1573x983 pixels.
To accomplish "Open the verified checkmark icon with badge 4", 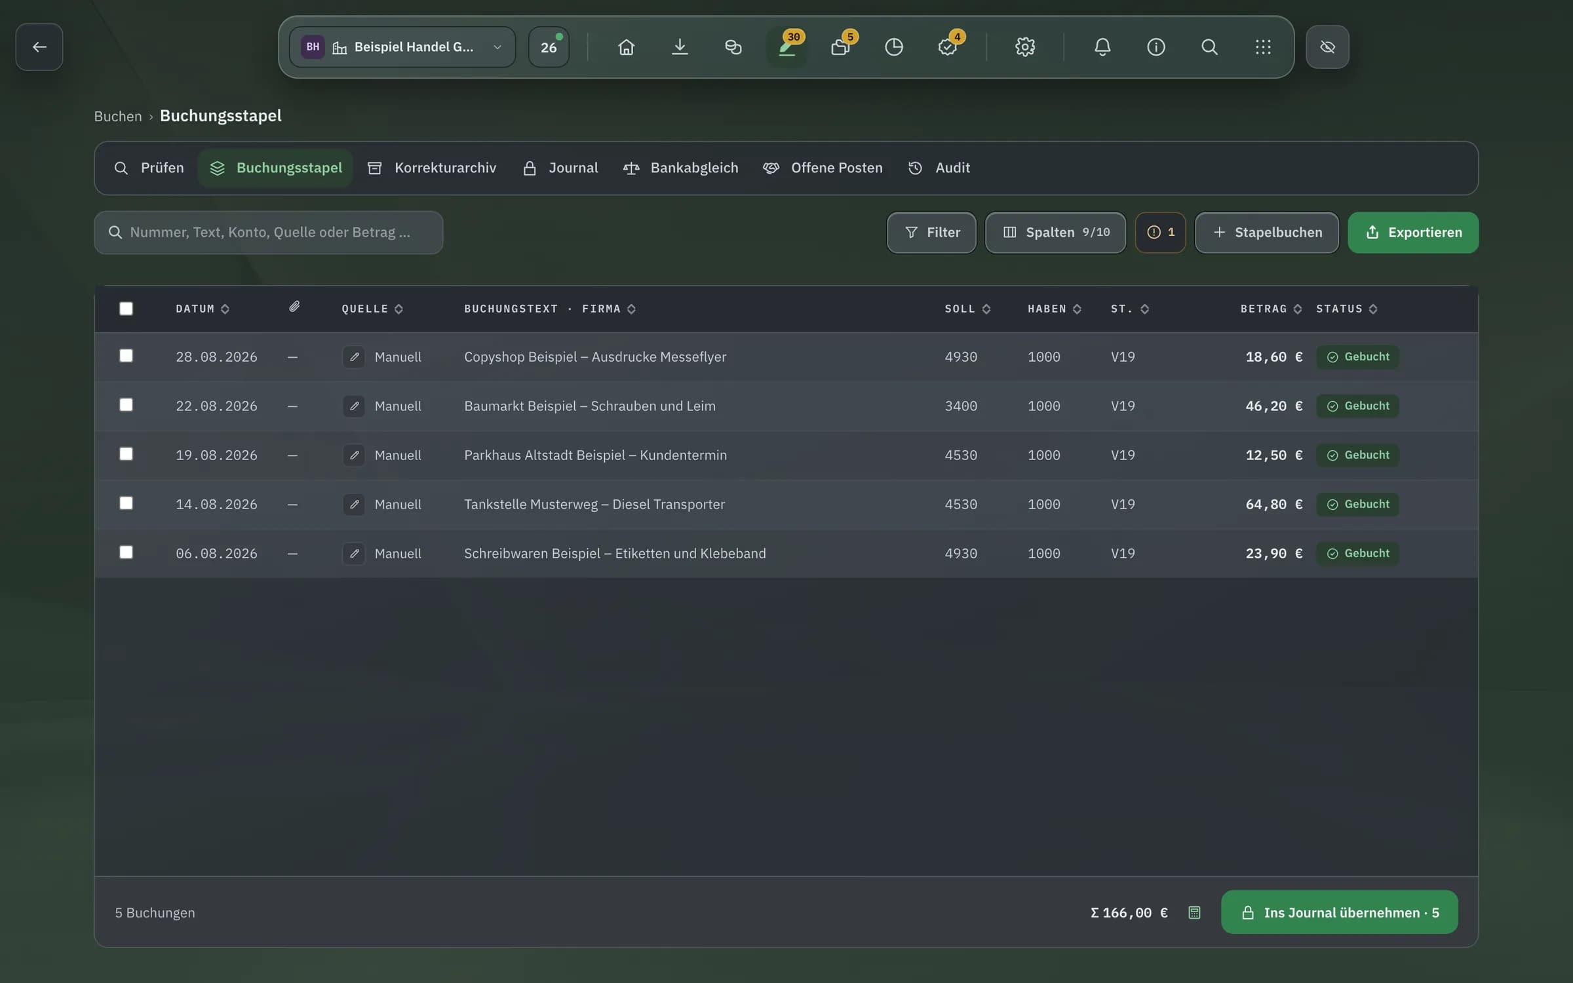I will (947, 47).
